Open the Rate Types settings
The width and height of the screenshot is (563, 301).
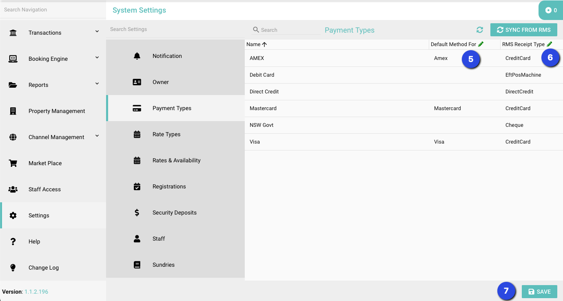[x=166, y=134]
